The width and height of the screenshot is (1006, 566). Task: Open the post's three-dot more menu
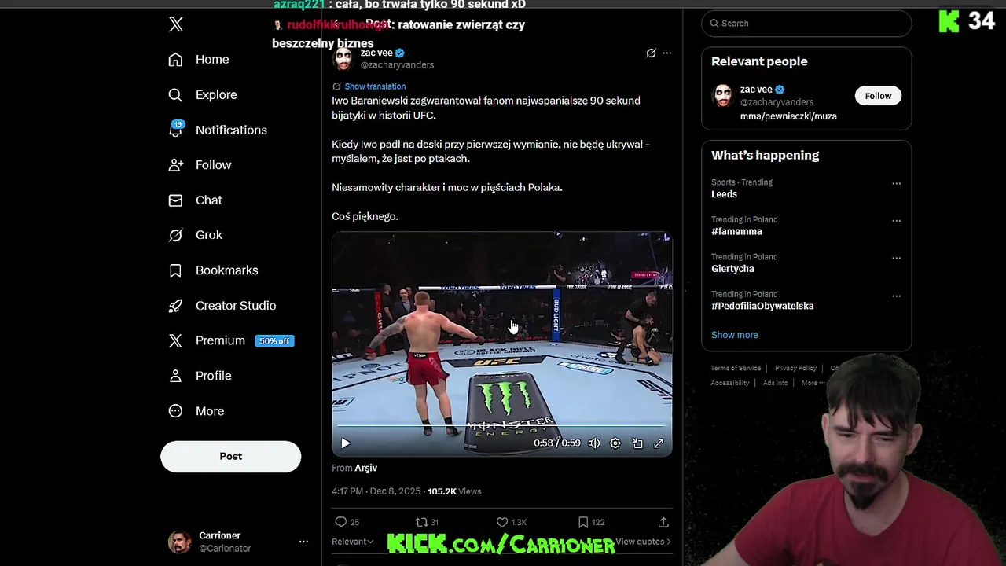point(667,53)
